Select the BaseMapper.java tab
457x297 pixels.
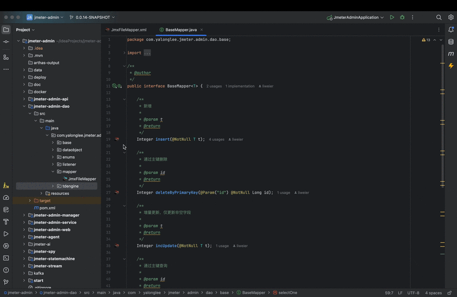(x=181, y=29)
